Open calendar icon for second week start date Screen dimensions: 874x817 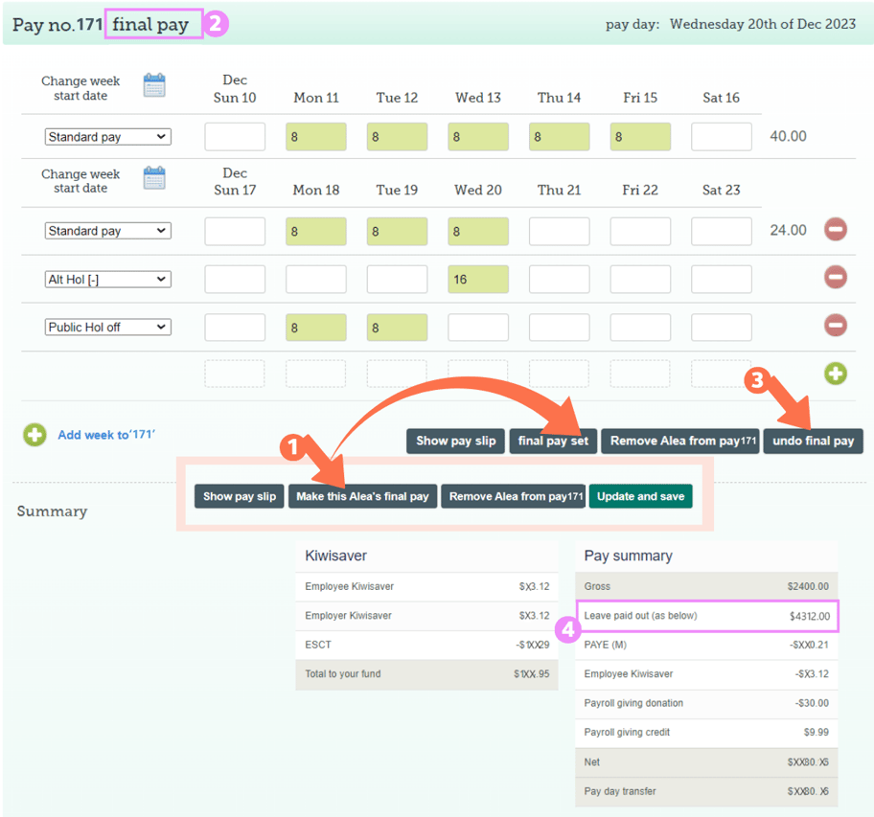pos(154,178)
